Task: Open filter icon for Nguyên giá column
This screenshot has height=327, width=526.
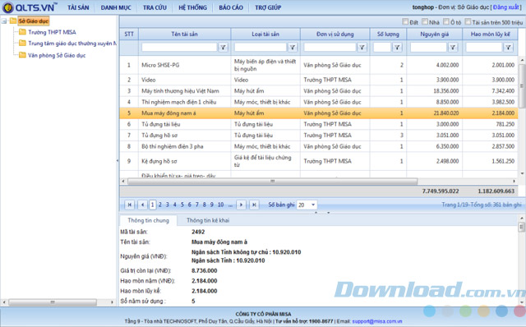Action: coord(453,48)
